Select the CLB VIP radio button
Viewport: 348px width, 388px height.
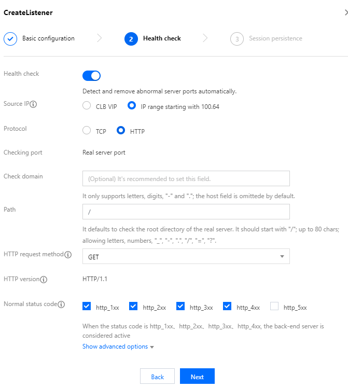click(87, 105)
